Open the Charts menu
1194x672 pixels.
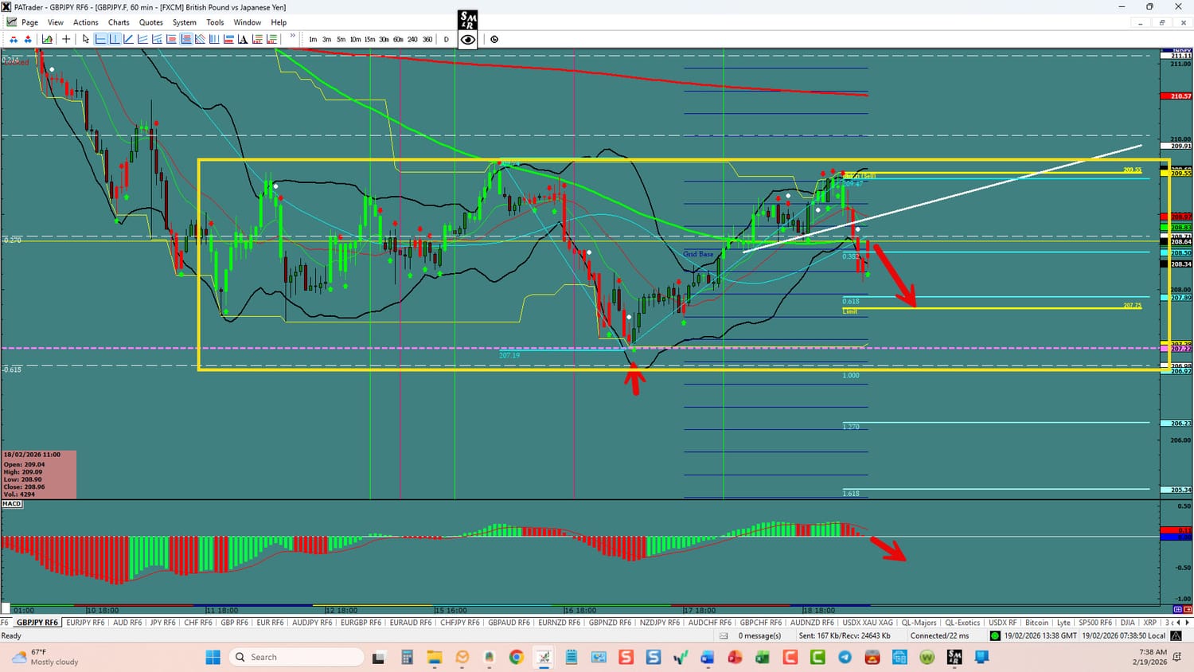(119, 22)
